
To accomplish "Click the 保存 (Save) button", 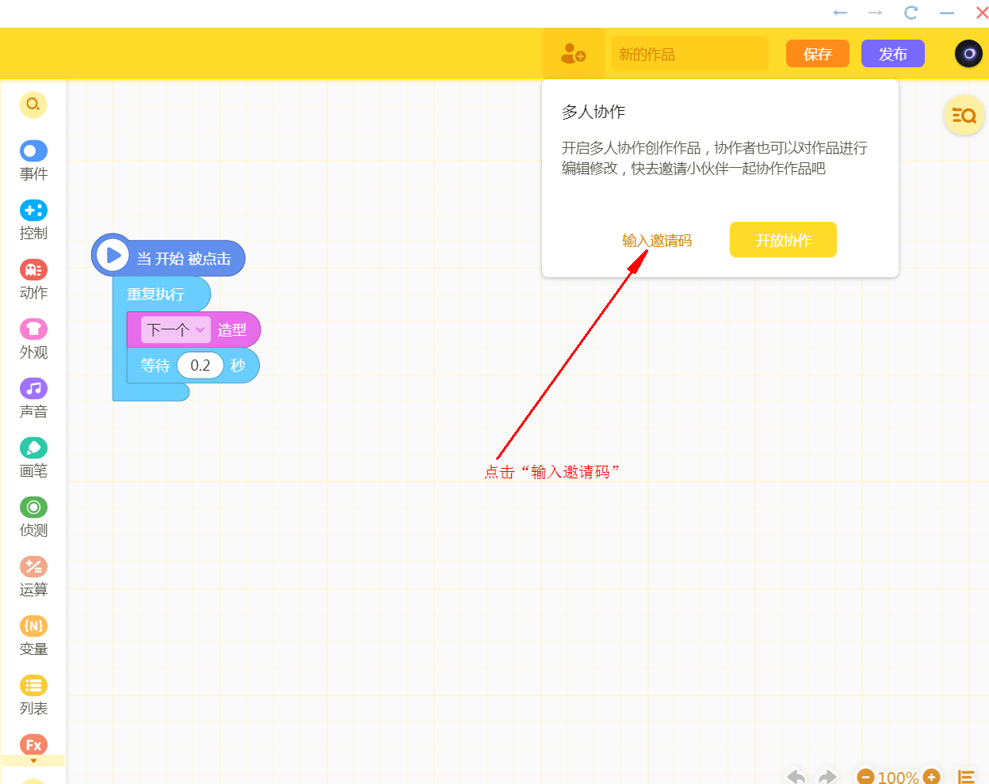I will point(818,54).
